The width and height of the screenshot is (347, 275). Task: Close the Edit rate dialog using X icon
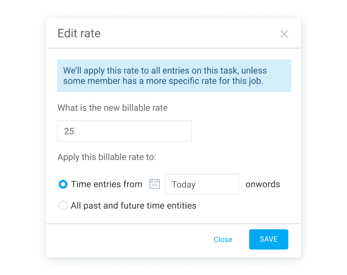(x=284, y=34)
